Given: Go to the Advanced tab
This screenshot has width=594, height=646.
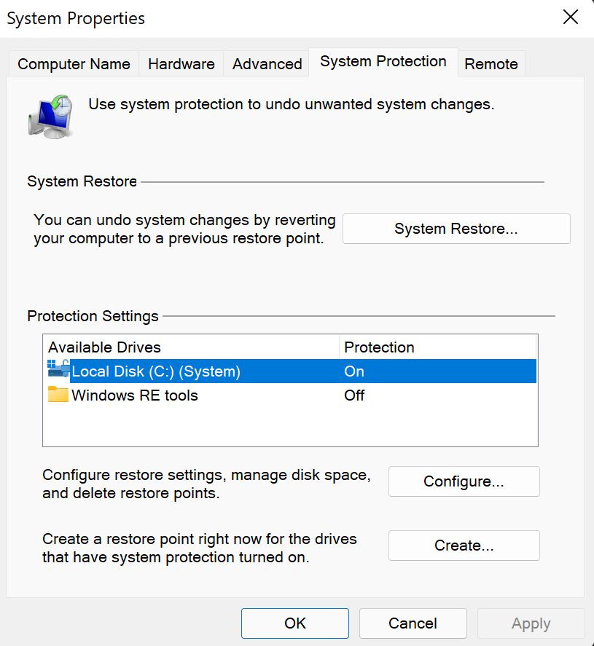Looking at the screenshot, I should [x=267, y=64].
